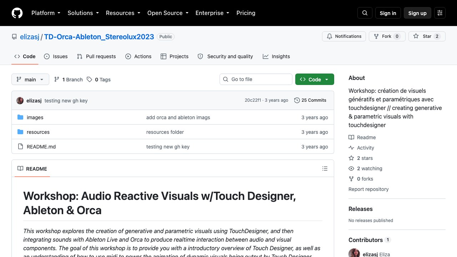Click the elizasj avatar in commit row
Image resolution: width=457 pixels, height=257 pixels.
pos(20,101)
